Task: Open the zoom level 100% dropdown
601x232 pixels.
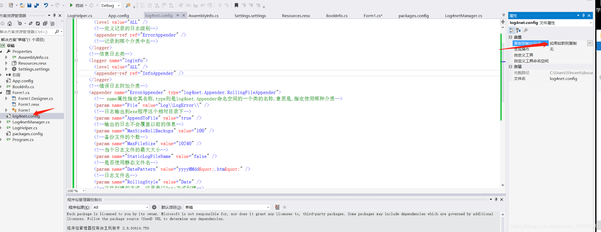Action: coord(84,191)
